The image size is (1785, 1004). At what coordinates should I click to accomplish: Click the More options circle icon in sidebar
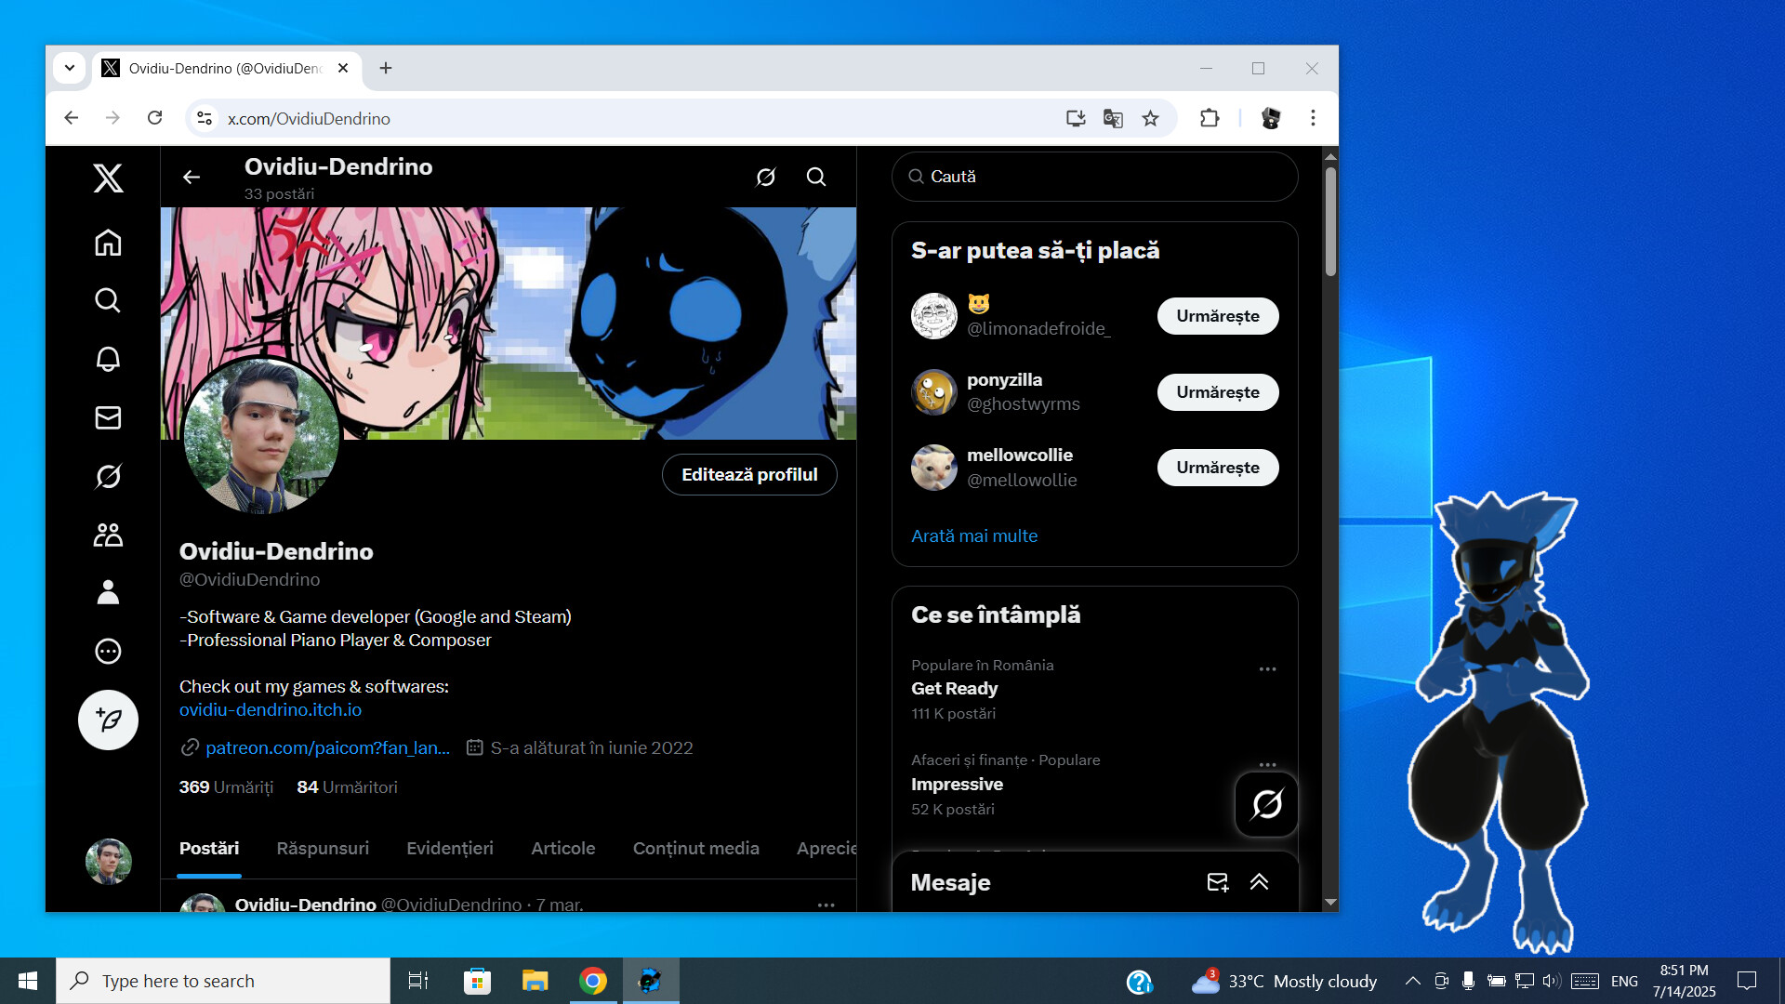pos(108,651)
